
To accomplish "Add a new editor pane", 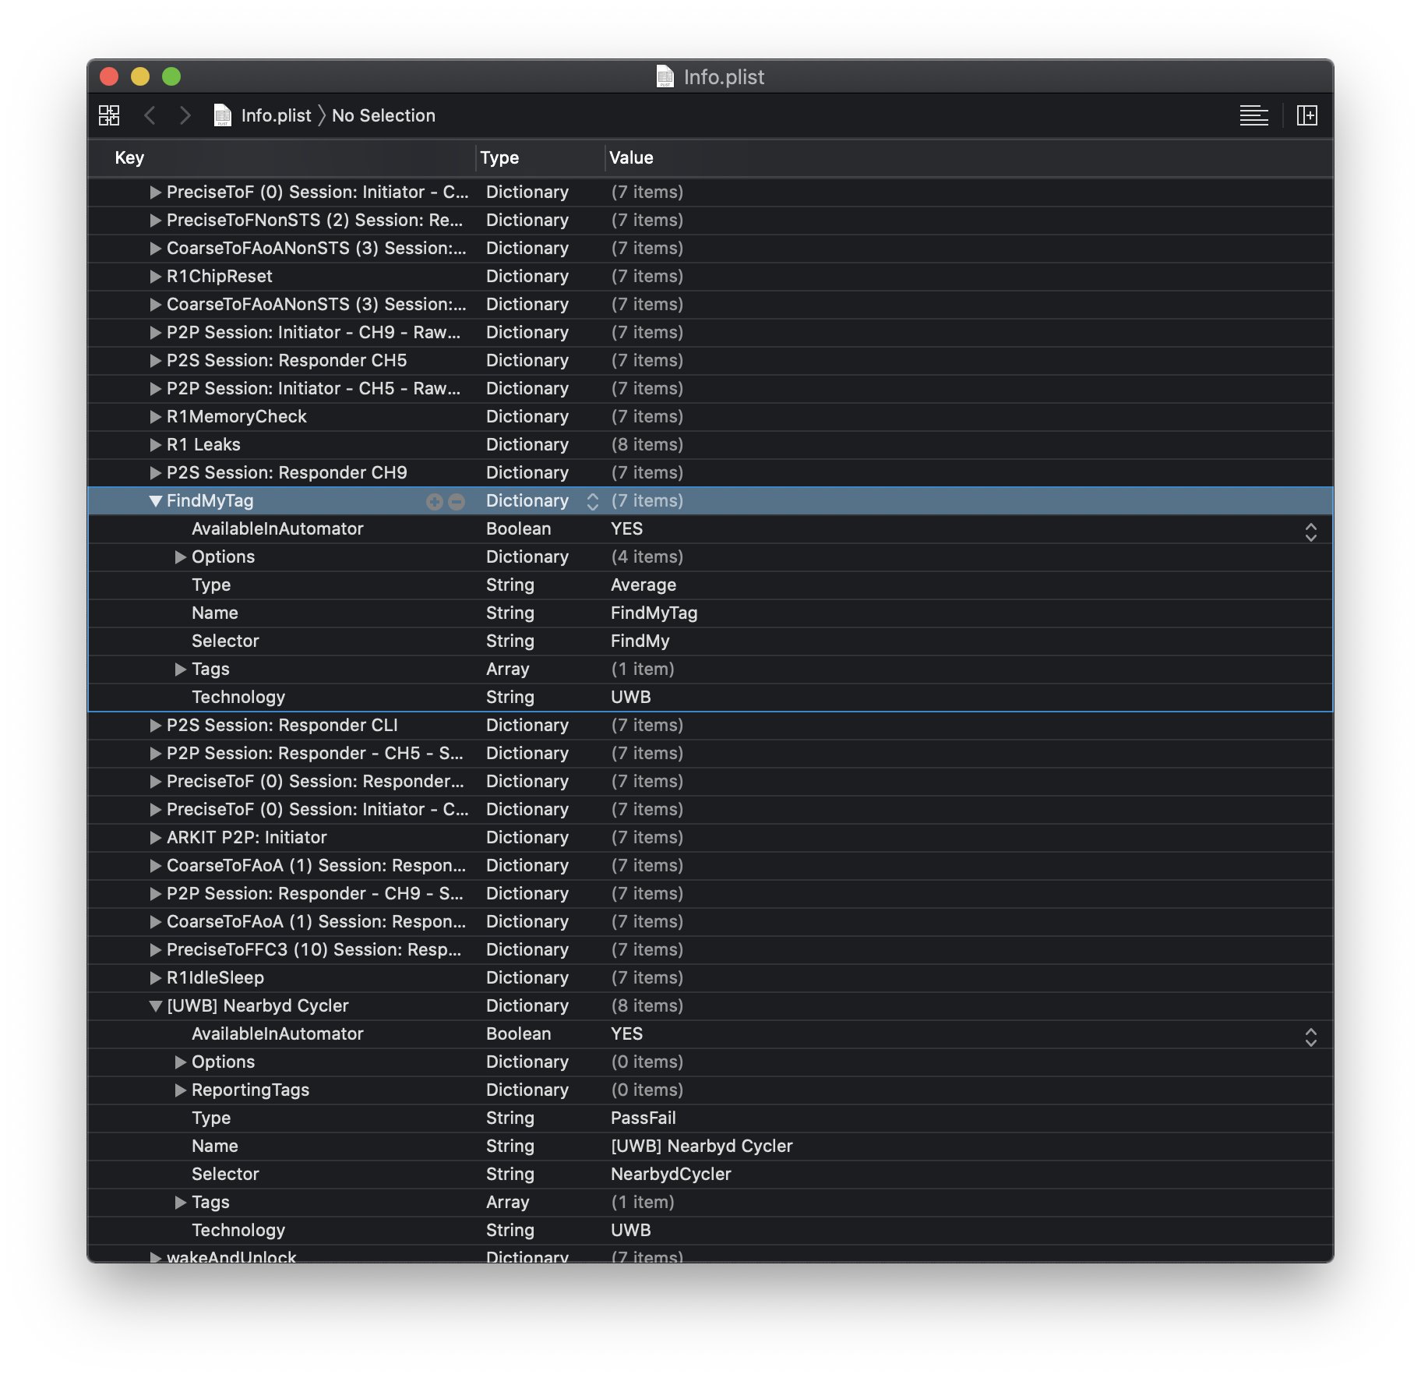I will [1306, 115].
